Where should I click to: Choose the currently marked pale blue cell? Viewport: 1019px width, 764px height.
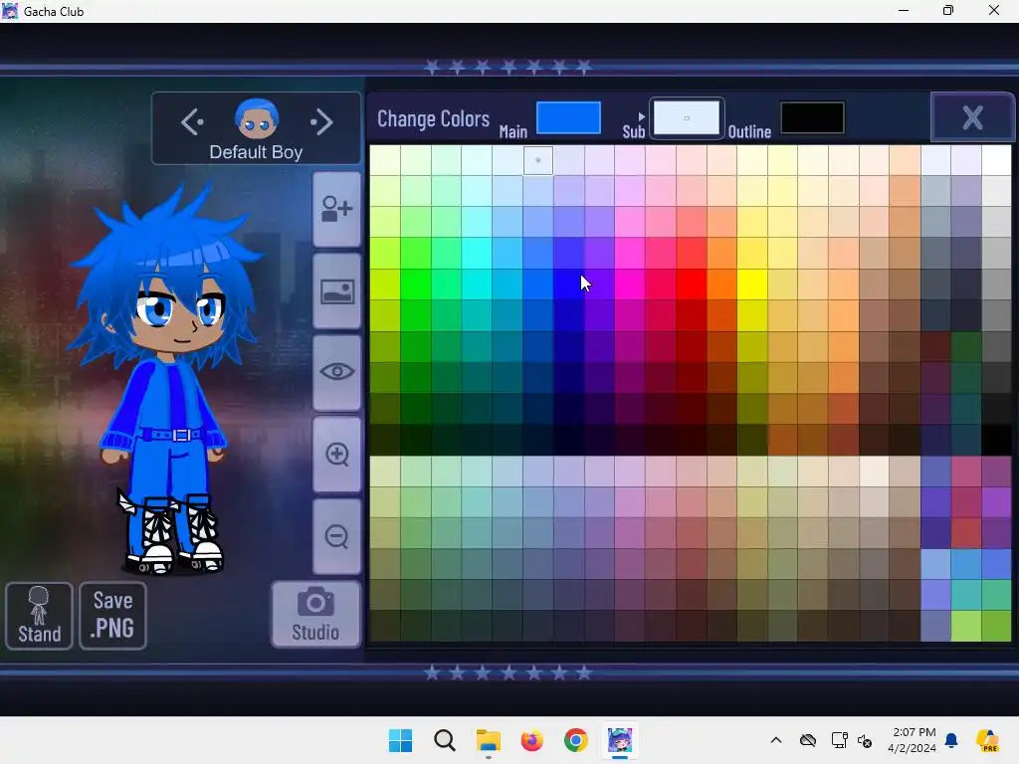pos(538,160)
